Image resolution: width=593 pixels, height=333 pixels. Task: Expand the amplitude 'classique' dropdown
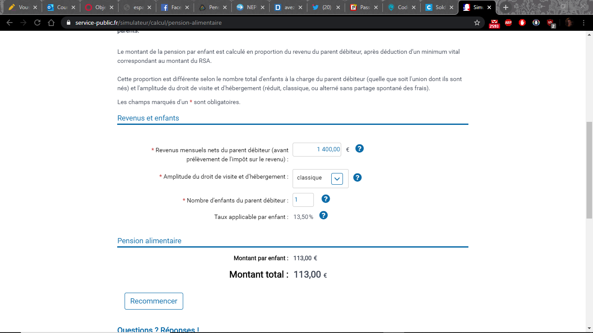click(x=337, y=178)
